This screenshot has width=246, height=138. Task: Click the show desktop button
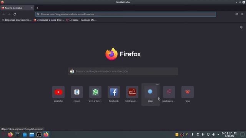click(243, 135)
